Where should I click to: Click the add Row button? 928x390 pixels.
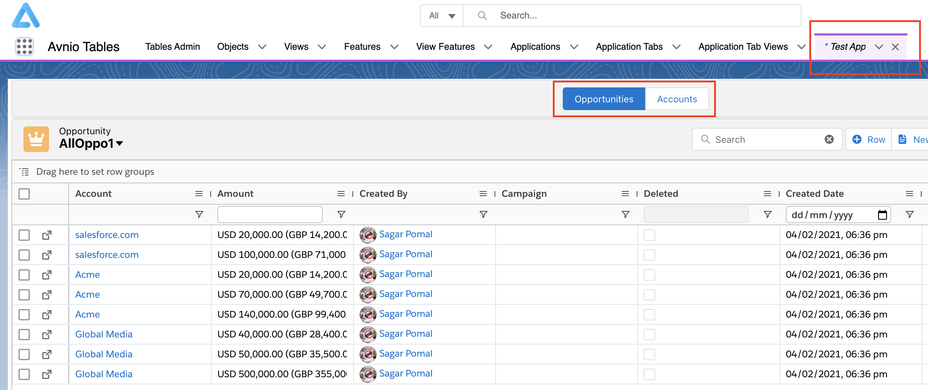point(869,139)
